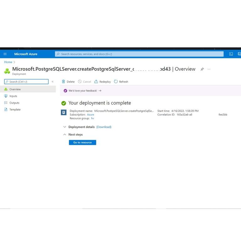
Task: Open the hamburger portal menu
Action: 5,54
